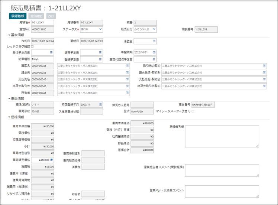278x205 pixels.
Task: Tick the レッドフラグ確認 checkbox
Action: [32, 46]
